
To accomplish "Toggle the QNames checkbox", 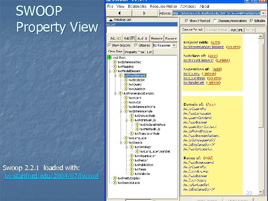I will click(x=136, y=45).
